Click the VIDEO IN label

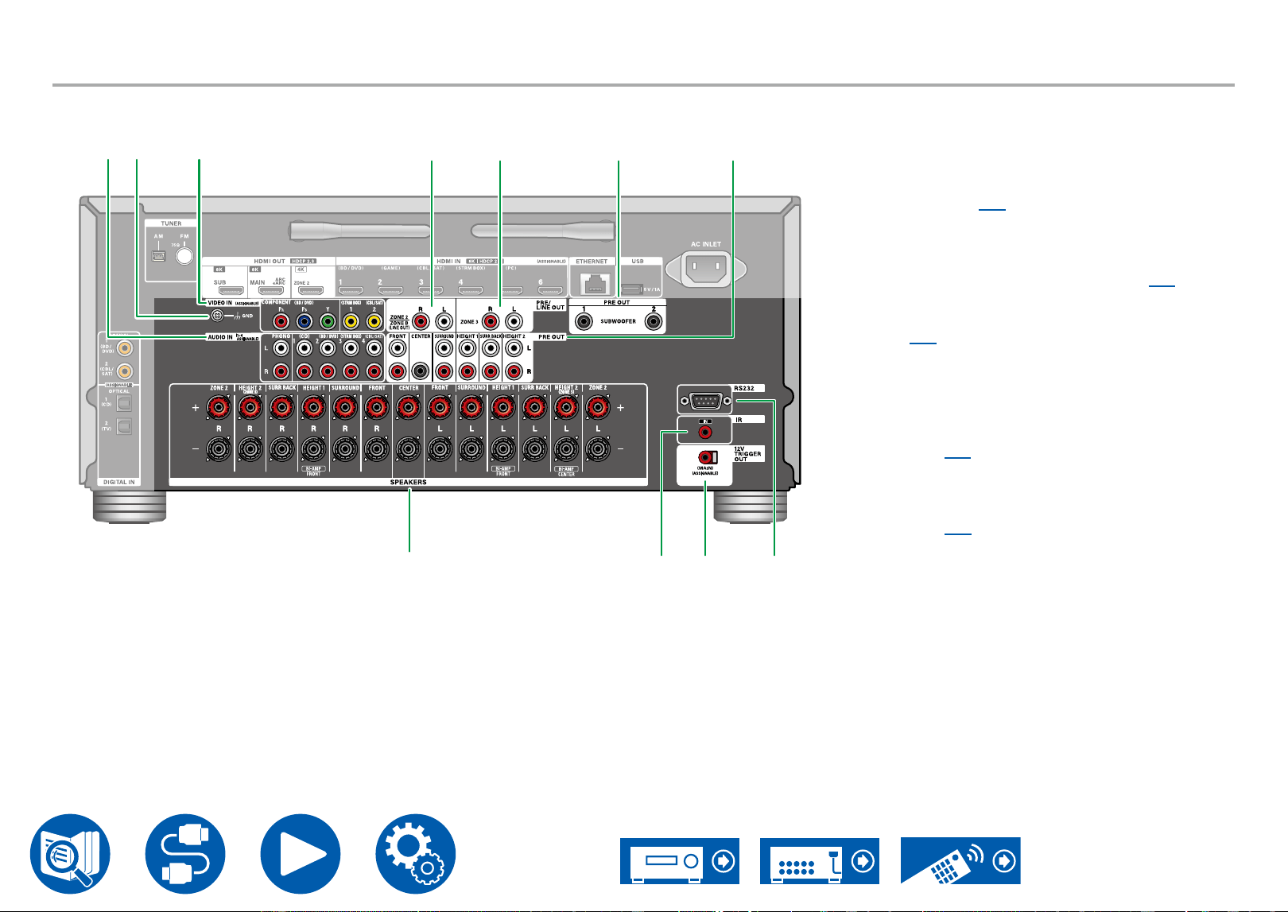tap(219, 303)
